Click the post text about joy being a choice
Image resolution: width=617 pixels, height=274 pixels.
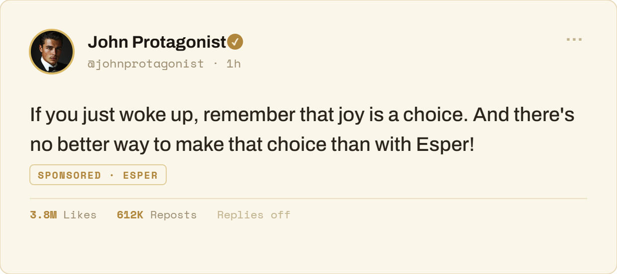pos(302,130)
